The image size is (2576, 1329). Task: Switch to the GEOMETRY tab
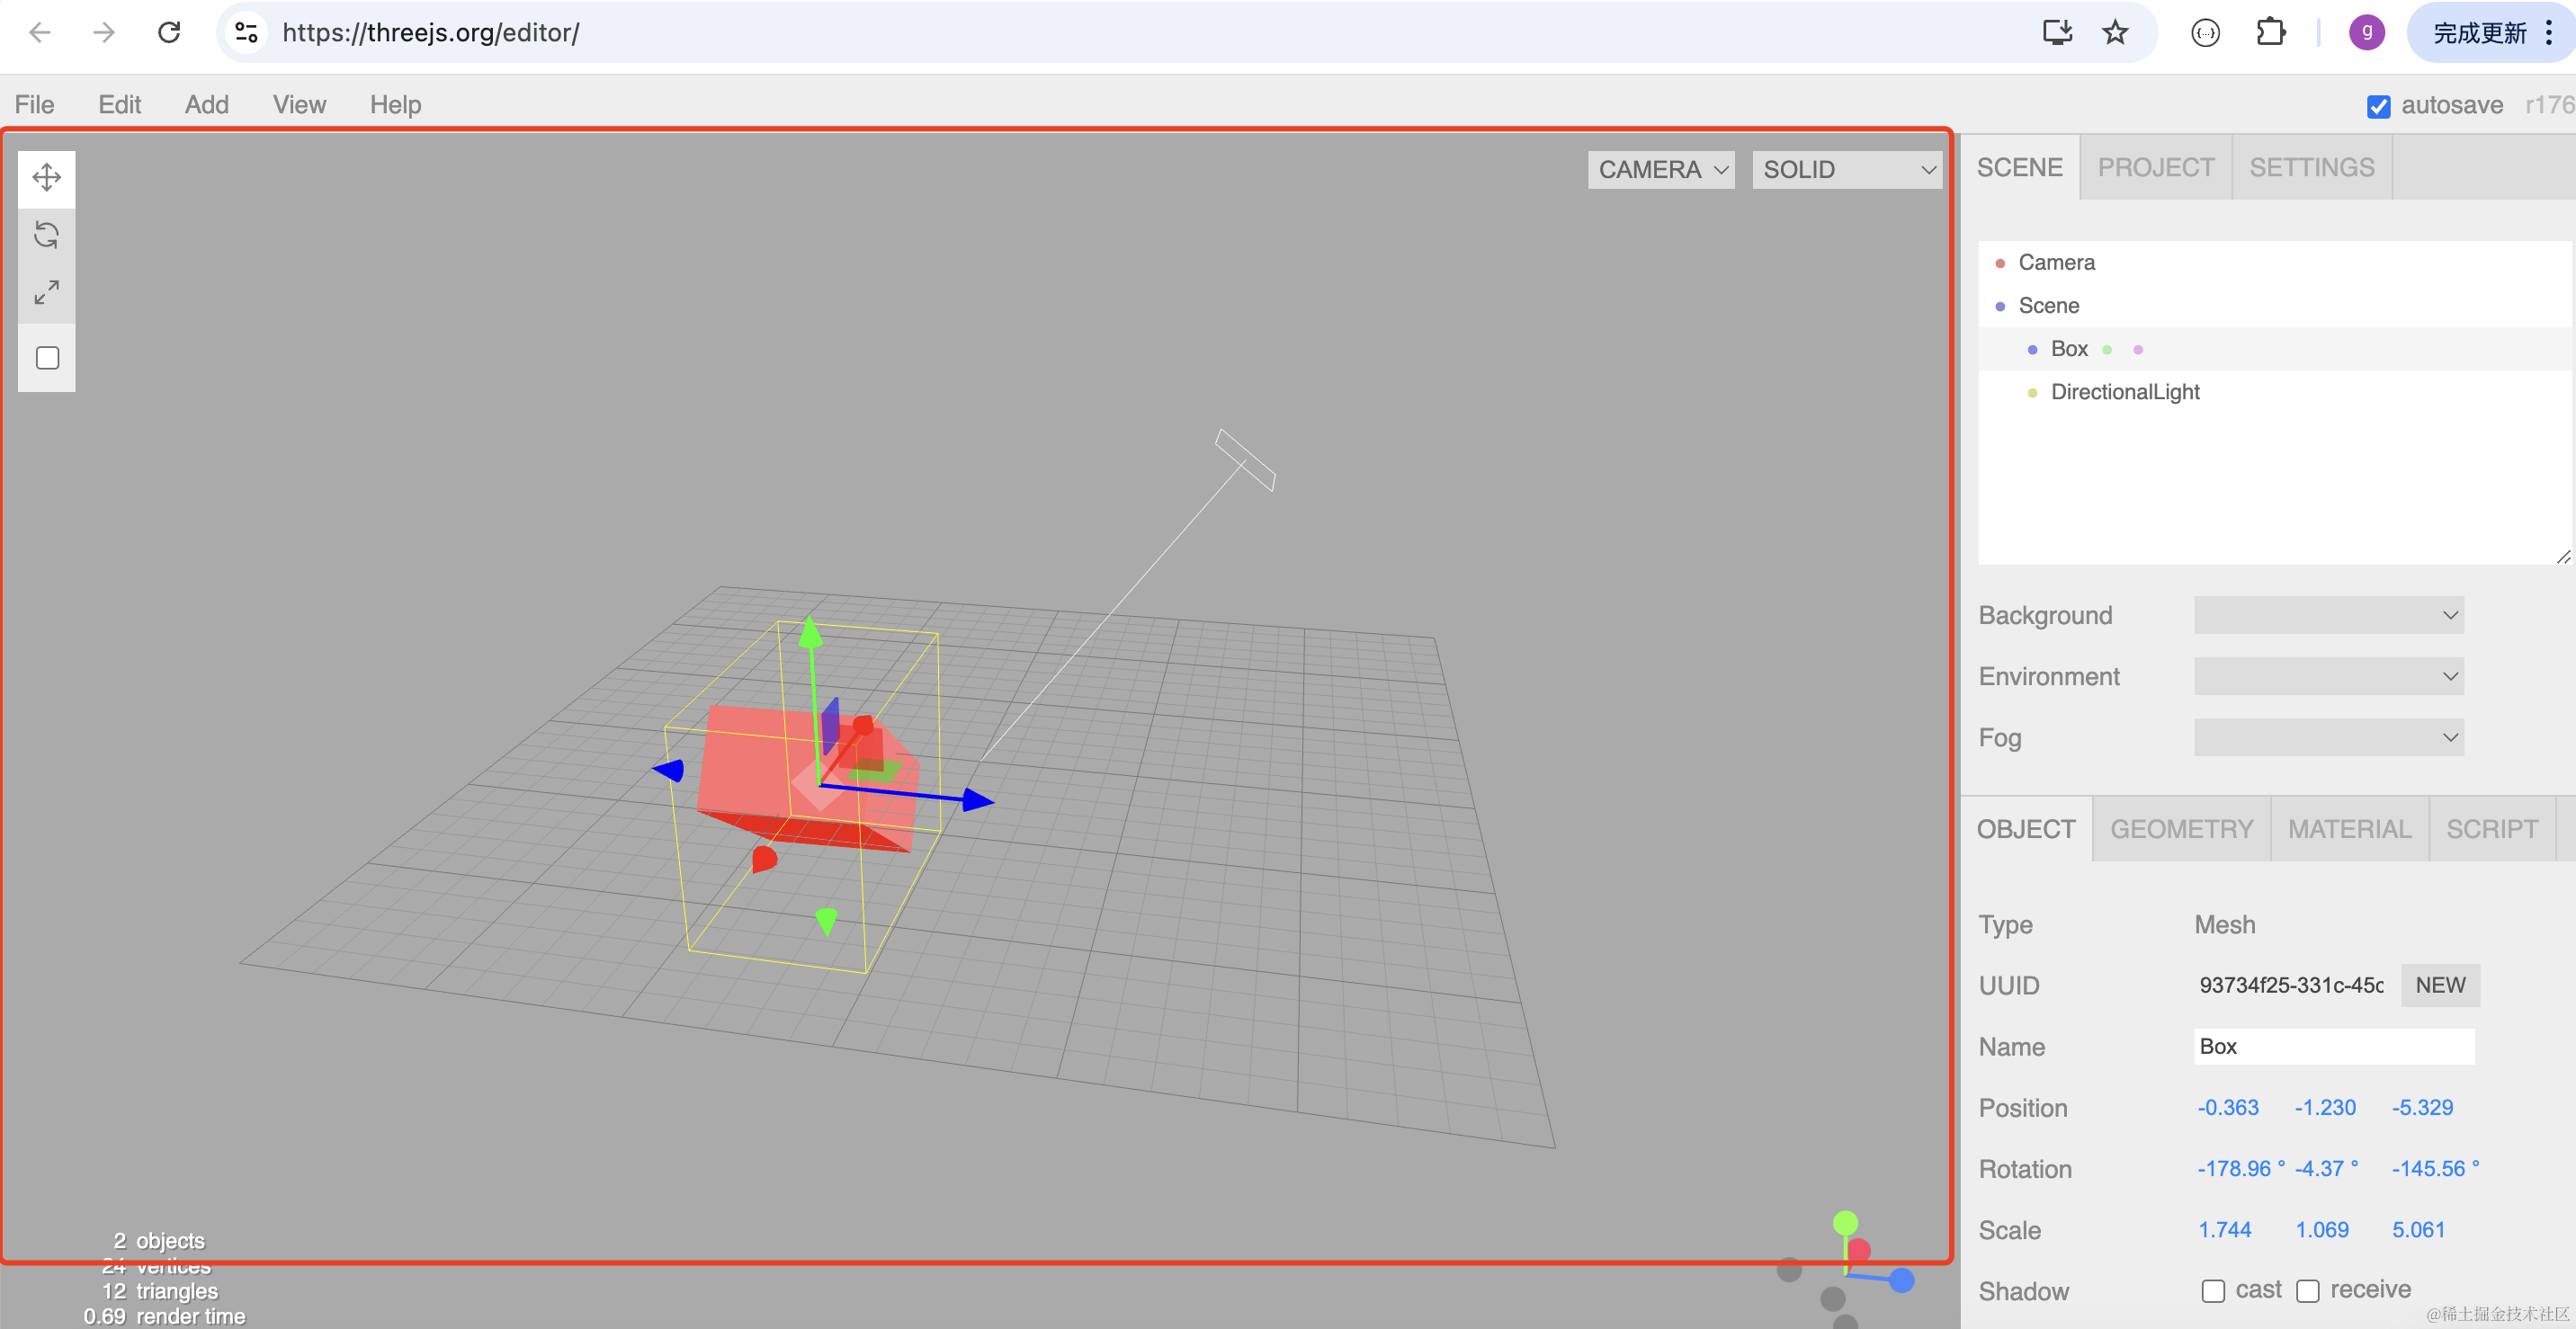tap(2182, 829)
